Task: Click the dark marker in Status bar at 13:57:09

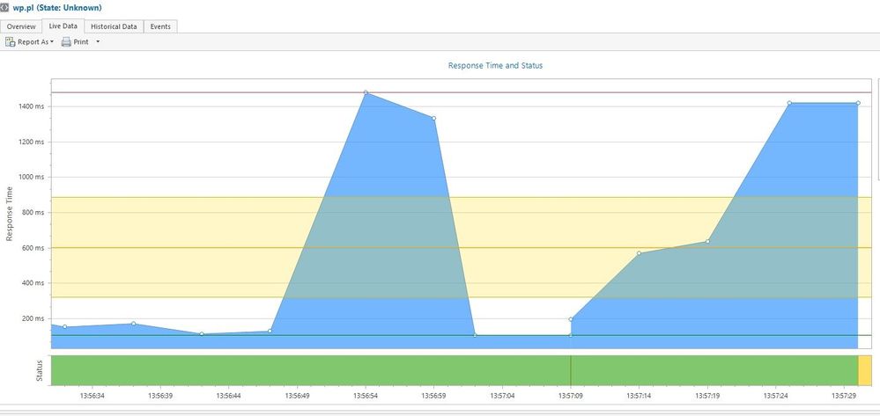Action: [x=571, y=369]
